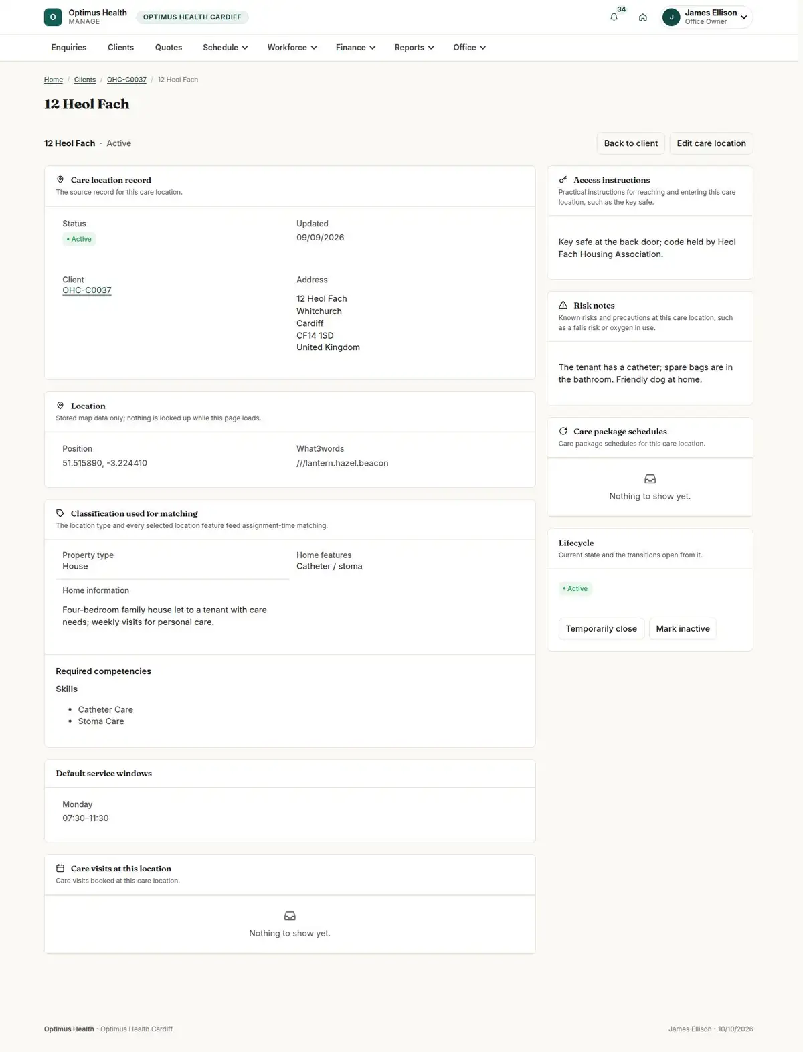Expand the Workforce dropdown menu
This screenshot has width=803, height=1052.
coord(292,48)
